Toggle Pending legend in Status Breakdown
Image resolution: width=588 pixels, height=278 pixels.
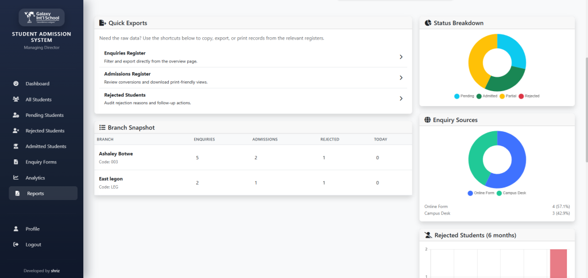[x=465, y=96]
